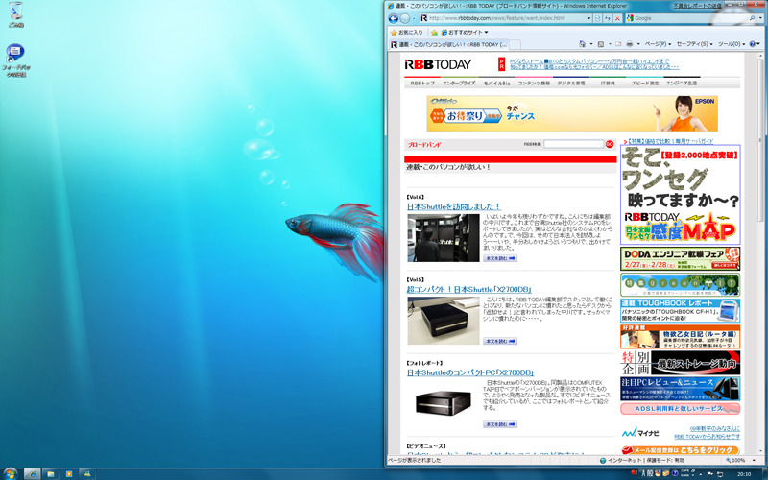
Task: Click the X2700DB product photo thumbnail
Action: pyautogui.click(x=444, y=402)
